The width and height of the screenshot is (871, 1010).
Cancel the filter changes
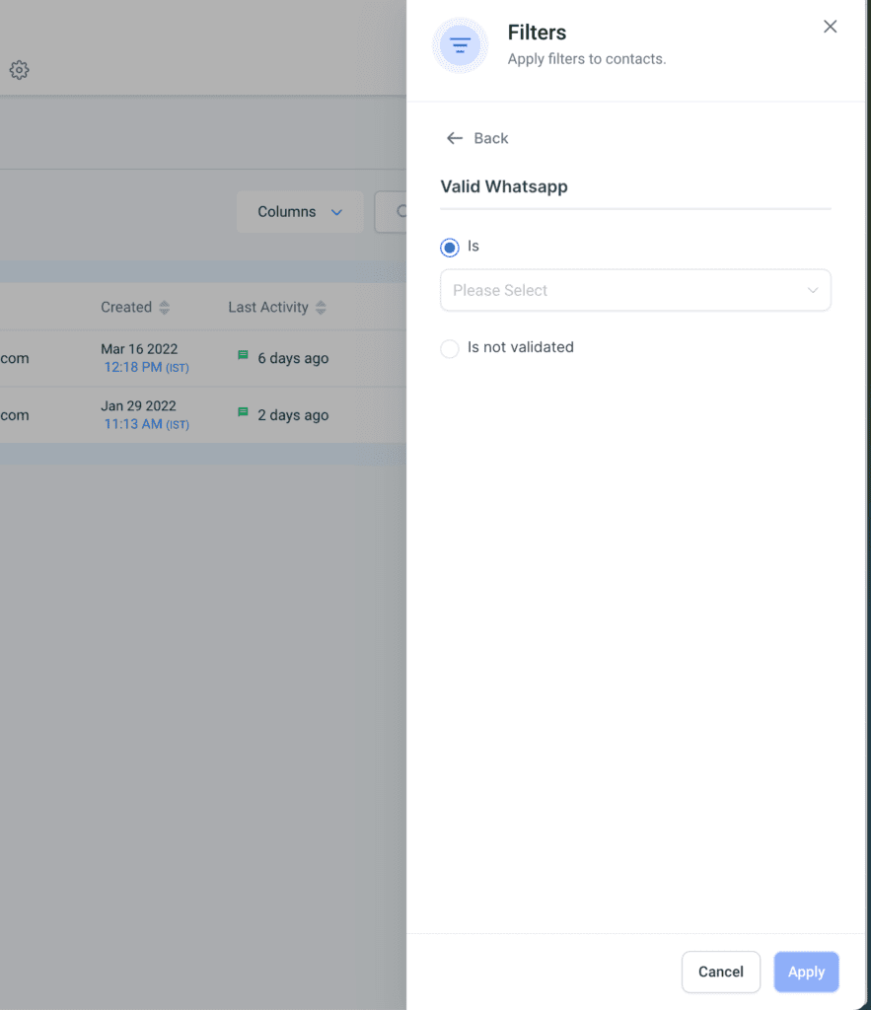(x=721, y=972)
